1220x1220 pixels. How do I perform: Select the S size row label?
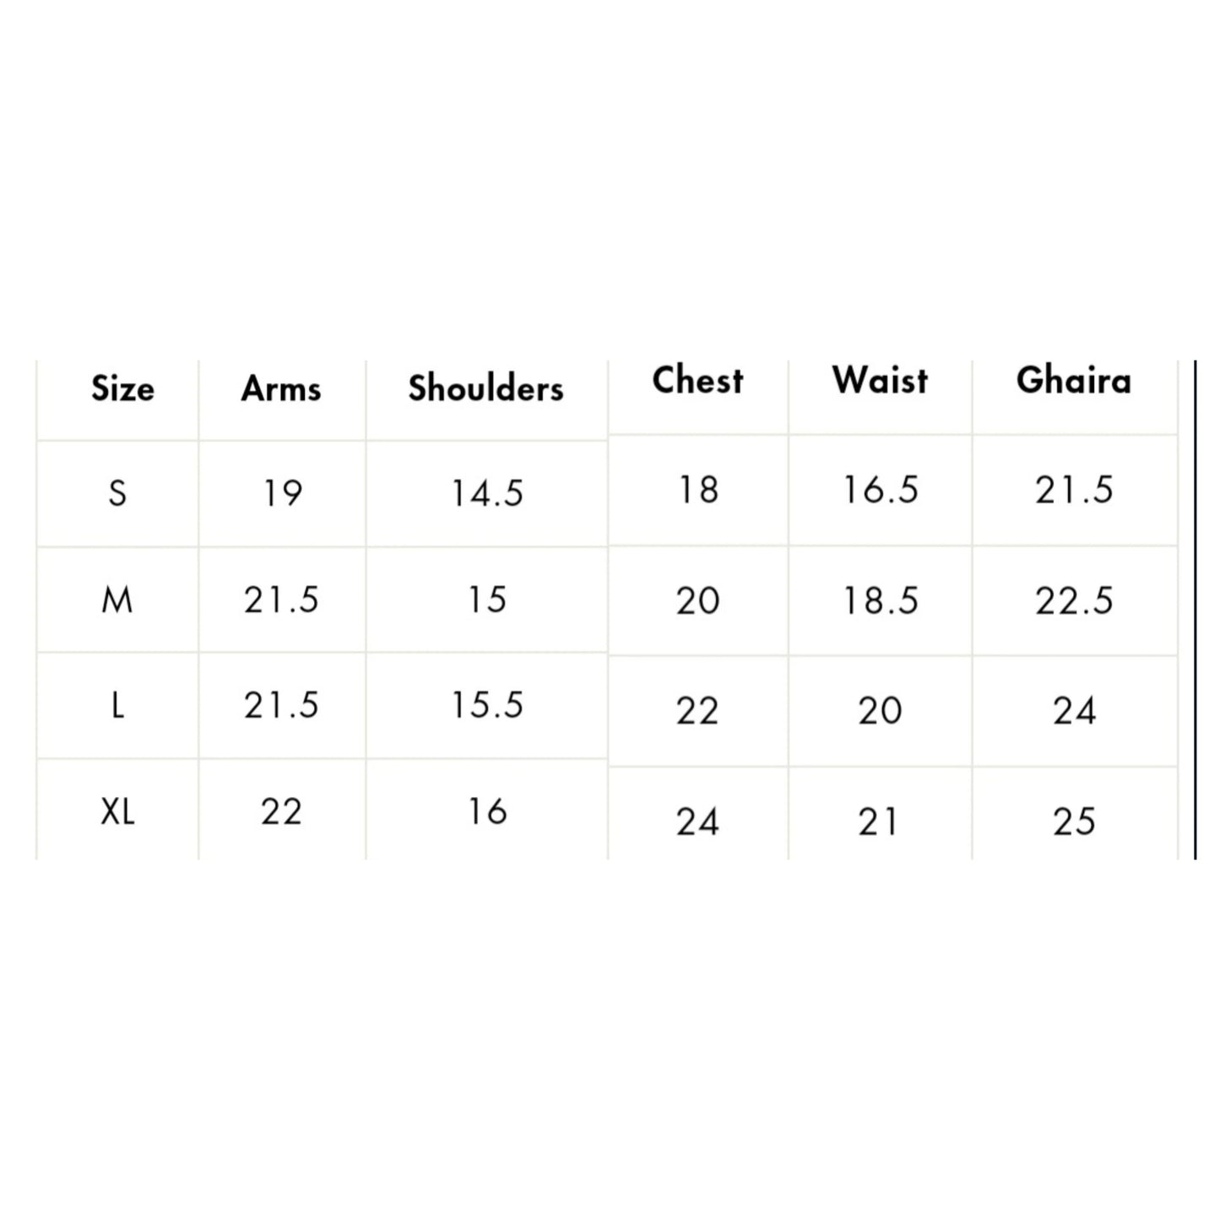117,492
